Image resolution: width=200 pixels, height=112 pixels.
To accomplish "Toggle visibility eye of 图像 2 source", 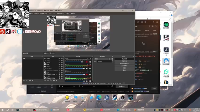I will click(59, 64).
